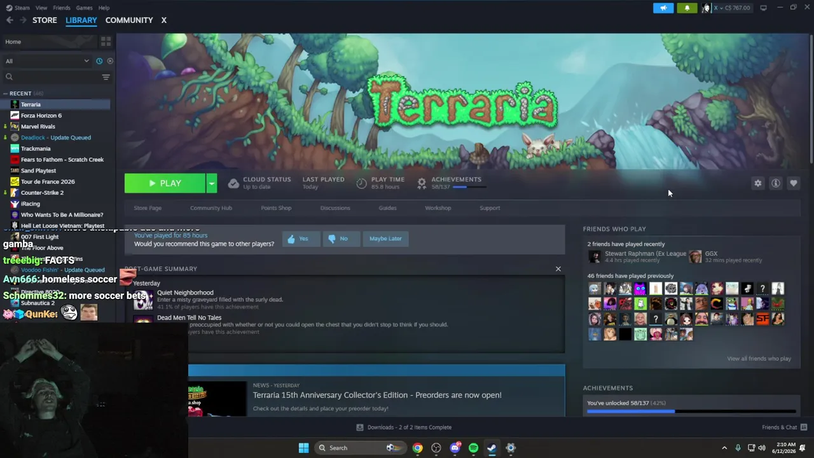The height and width of the screenshot is (458, 814).
Task: Open the Workshop link
Action: click(438, 208)
